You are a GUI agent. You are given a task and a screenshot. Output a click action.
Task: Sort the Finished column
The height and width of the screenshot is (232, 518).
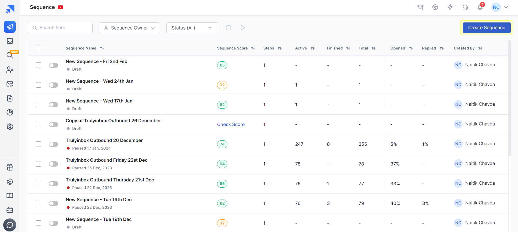348,48
